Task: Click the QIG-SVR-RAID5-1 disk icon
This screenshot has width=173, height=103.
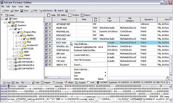Action: (16, 62)
